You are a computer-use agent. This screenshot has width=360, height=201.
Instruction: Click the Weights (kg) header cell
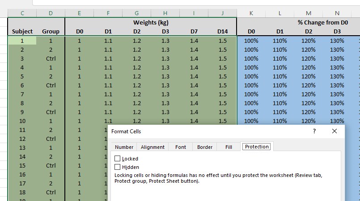pos(151,22)
